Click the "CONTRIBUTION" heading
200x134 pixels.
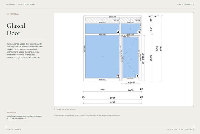tap(11, 112)
